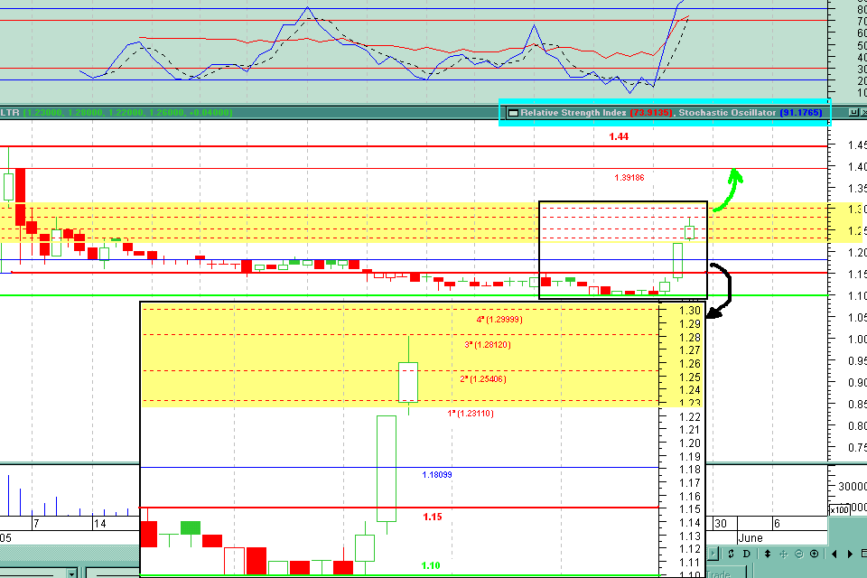Viewport: 867px width, 578px height.
Task: Click the Relative Strength Index title label
Action: [573, 112]
